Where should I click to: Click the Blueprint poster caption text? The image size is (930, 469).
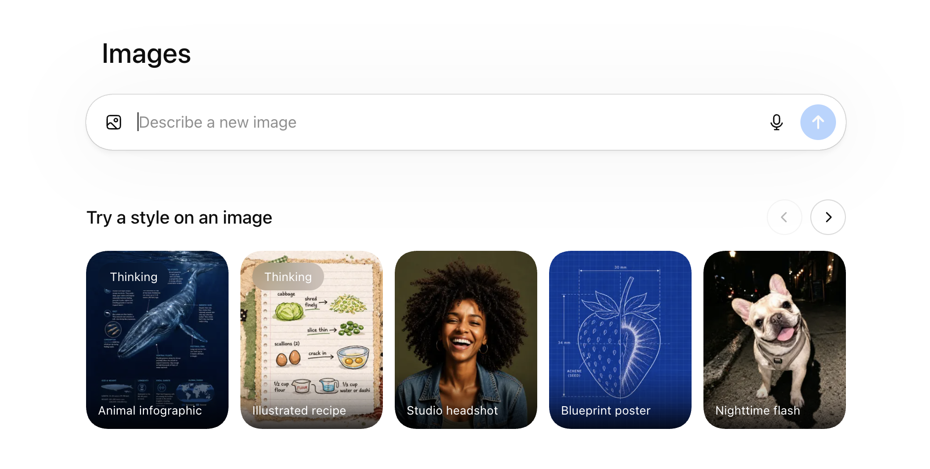(x=605, y=411)
